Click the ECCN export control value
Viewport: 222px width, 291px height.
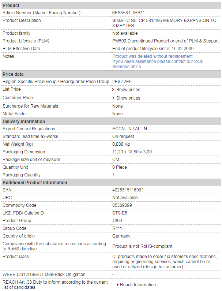129,129
